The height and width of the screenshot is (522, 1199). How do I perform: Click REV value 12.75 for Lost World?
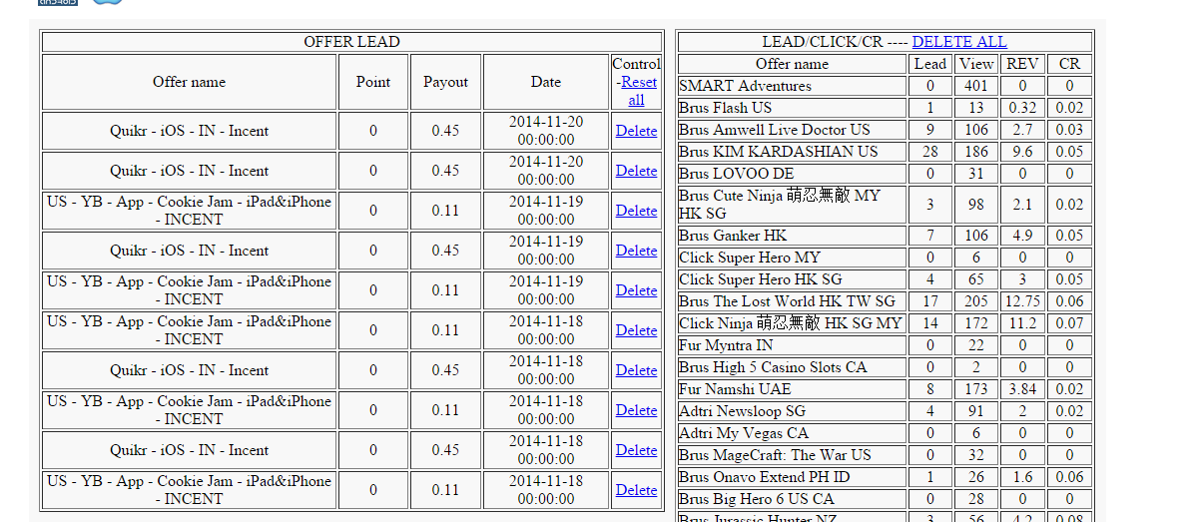[x=1022, y=301]
